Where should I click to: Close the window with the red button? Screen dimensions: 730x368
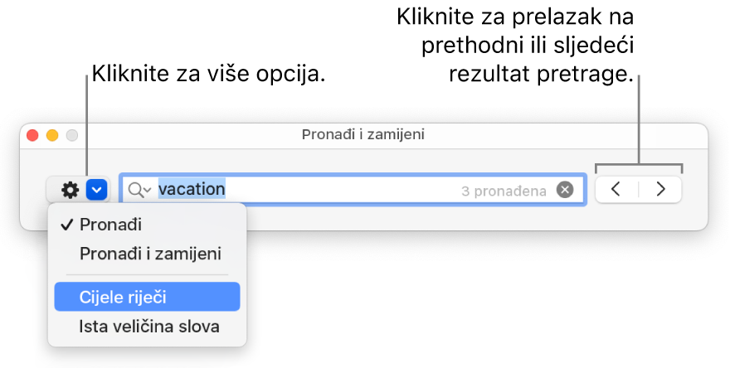(33, 133)
